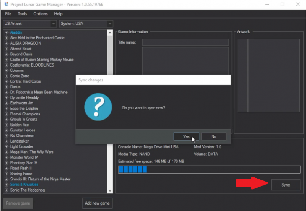Select Sonic The Hedgehog in the list

point(28,190)
